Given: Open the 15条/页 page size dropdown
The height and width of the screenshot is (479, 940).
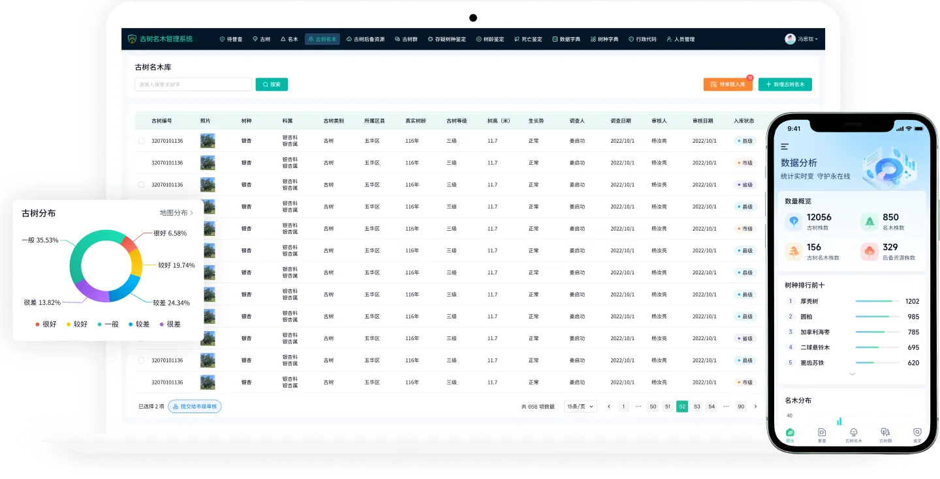Looking at the screenshot, I should [x=580, y=407].
